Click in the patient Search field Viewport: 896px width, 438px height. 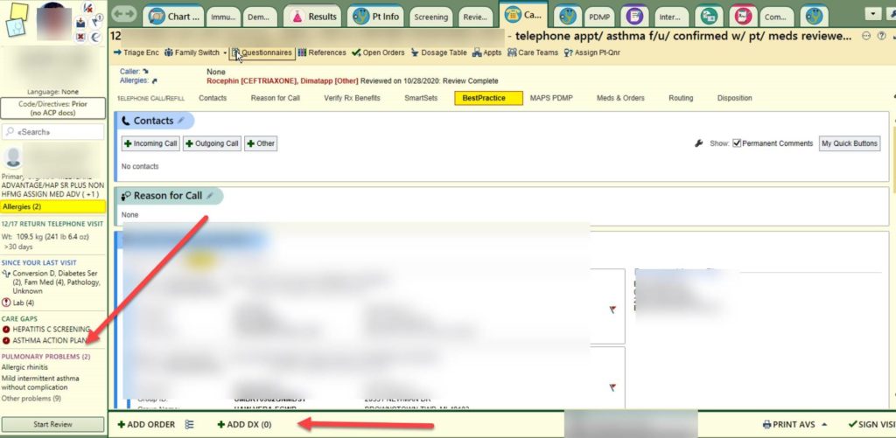tap(53, 132)
